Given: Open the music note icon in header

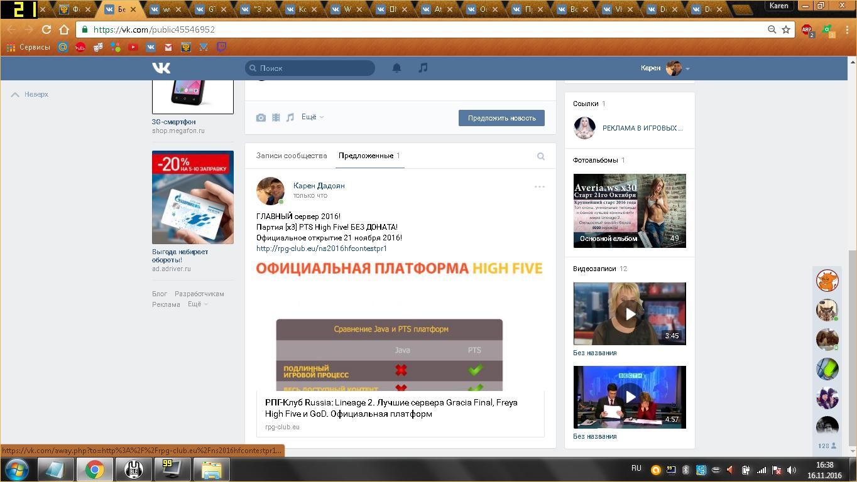Looking at the screenshot, I should point(423,68).
